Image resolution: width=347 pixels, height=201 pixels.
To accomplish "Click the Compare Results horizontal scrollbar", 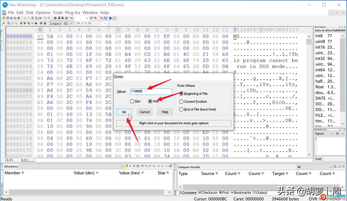I will [261, 187].
